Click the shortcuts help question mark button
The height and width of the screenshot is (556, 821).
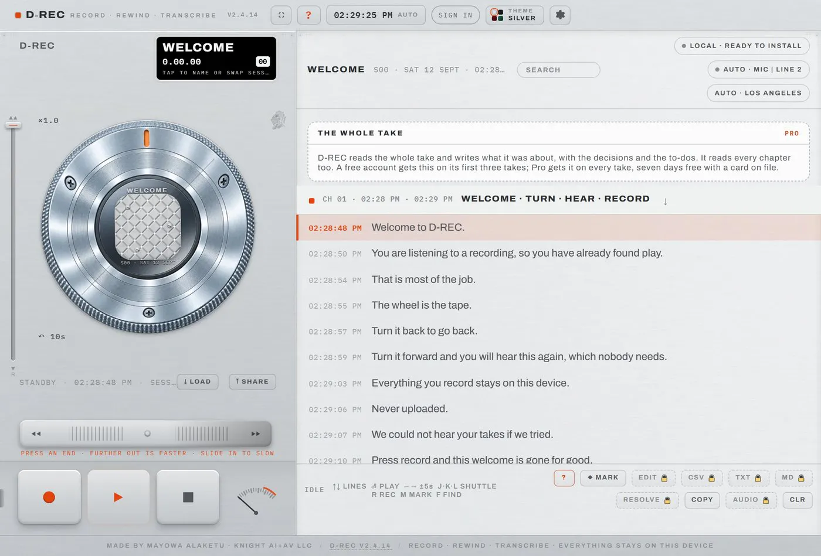[564, 477]
